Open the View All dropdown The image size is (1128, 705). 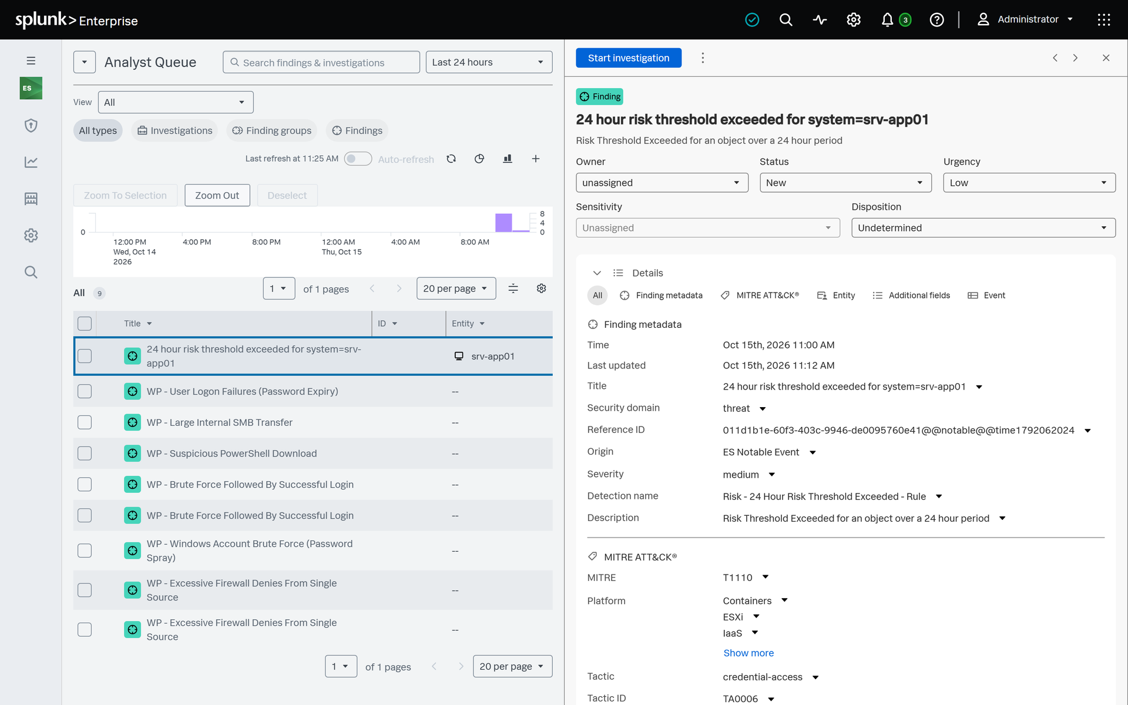176,102
